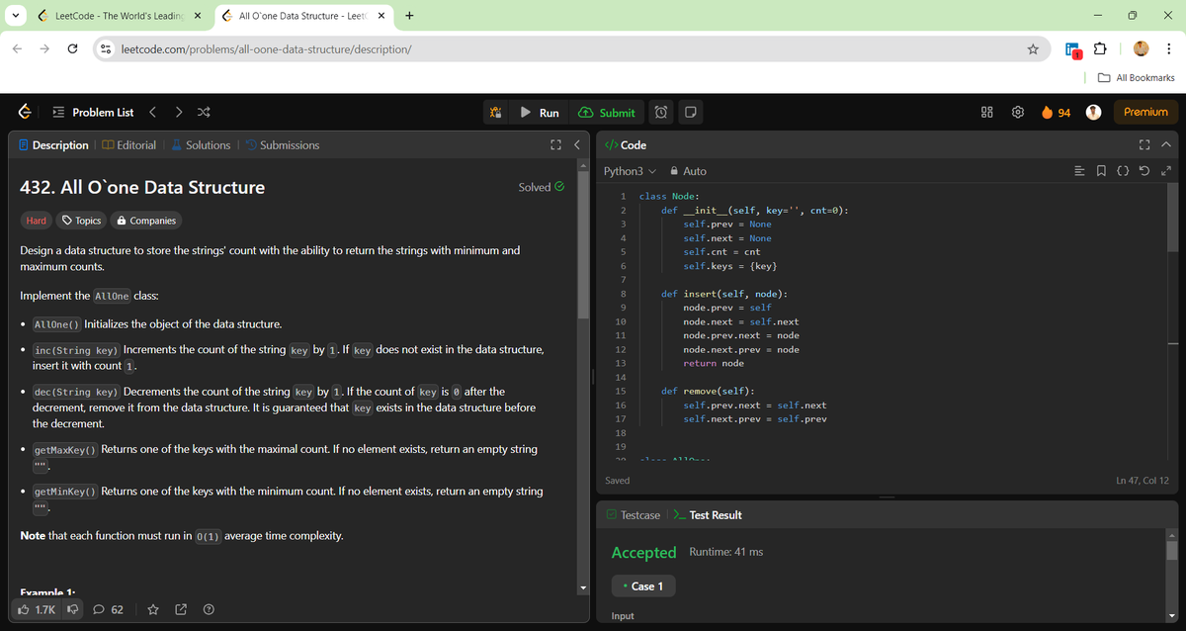Click the LeetCode logo icon

point(25,113)
